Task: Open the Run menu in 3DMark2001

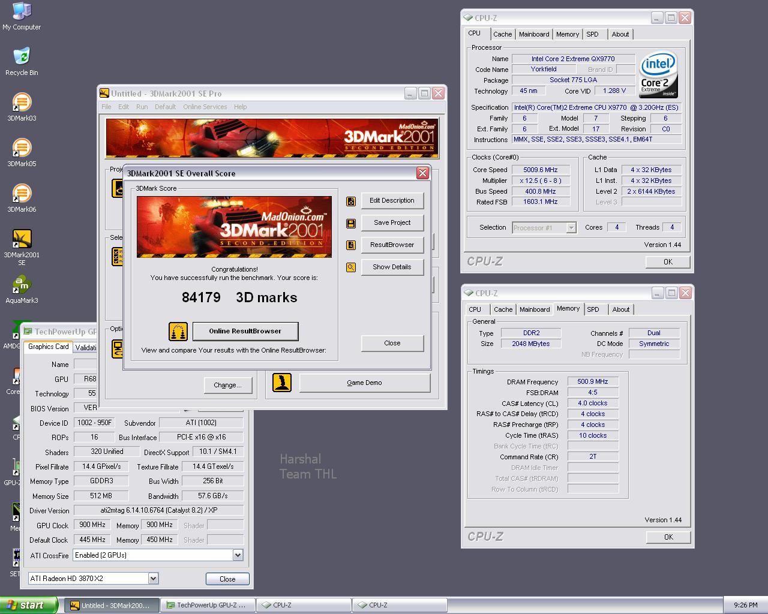Action: tap(142, 107)
